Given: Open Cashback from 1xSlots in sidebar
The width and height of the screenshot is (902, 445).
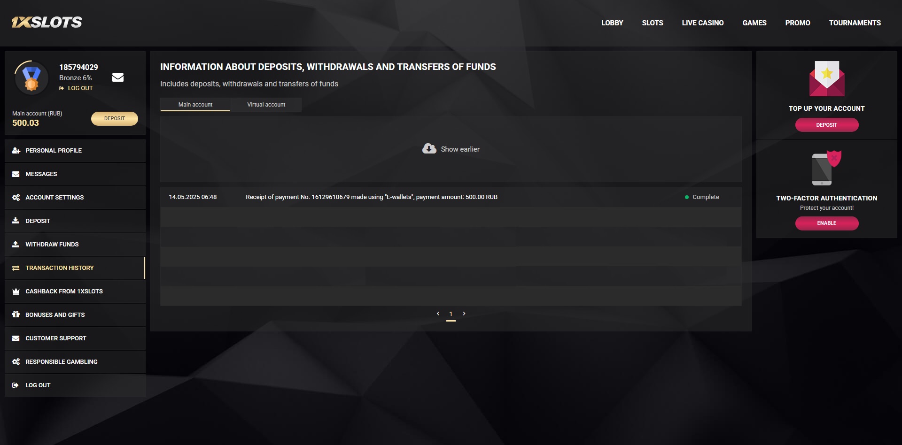Looking at the screenshot, I should point(75,292).
